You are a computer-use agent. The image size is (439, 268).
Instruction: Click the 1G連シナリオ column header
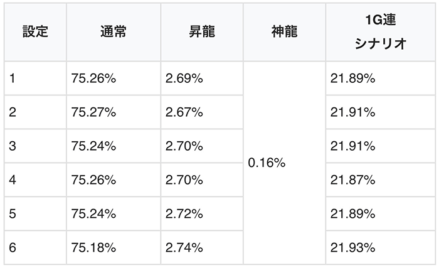379,31
